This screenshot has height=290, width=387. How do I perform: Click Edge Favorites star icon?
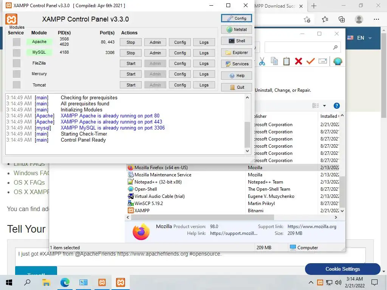(x=325, y=19)
